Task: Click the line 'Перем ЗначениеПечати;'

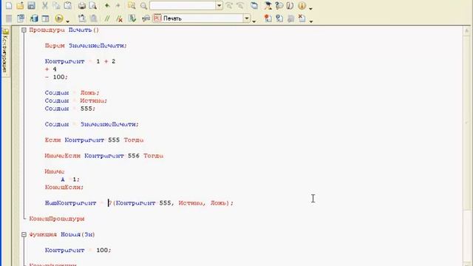Action: point(86,46)
